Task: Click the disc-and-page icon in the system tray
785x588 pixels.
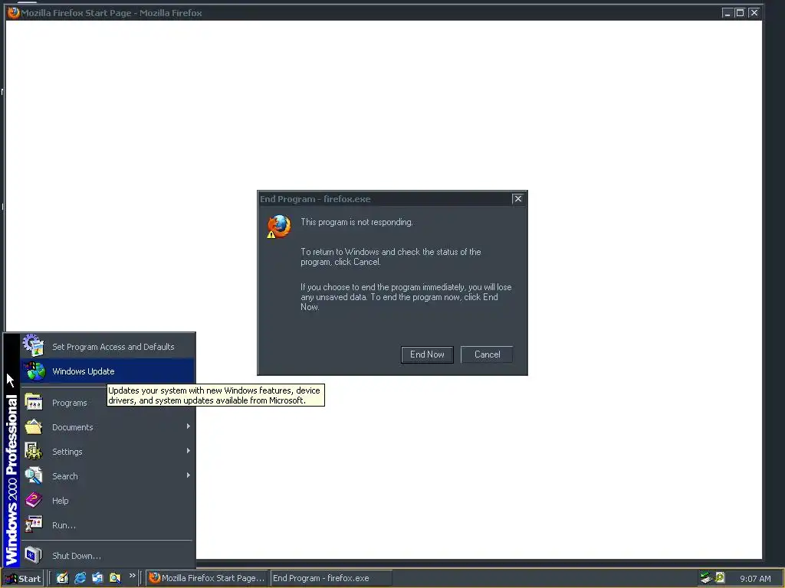Action: (x=720, y=577)
